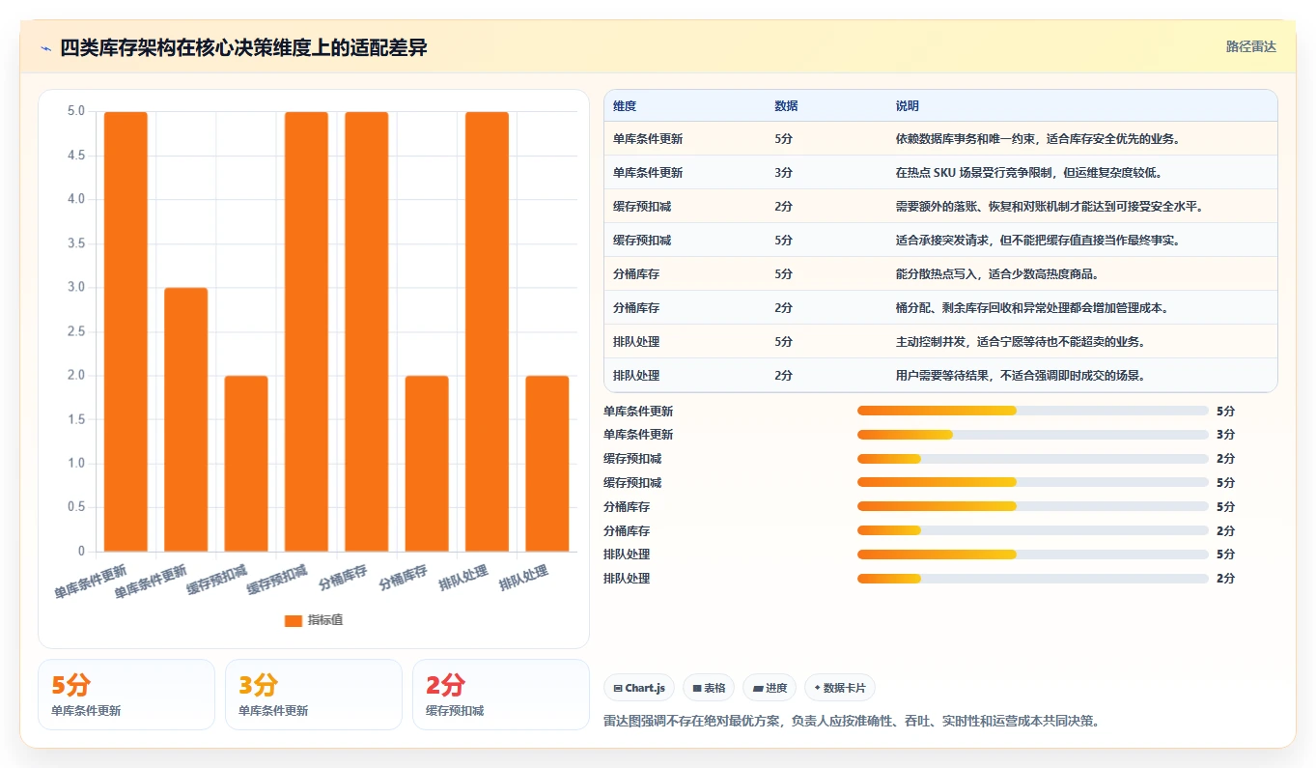Open the orange 5分 单库条件更新 data card
This screenshot has height=768, width=1316.
pyautogui.click(x=126, y=695)
